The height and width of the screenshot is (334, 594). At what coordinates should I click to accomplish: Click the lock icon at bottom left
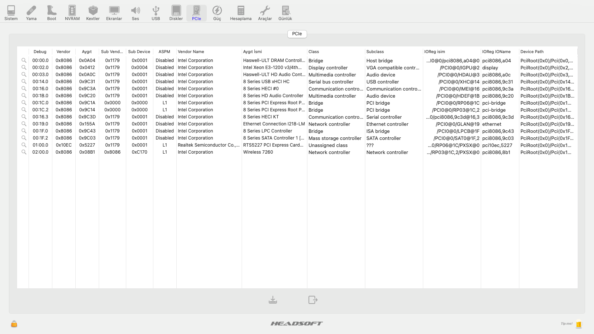(x=14, y=324)
